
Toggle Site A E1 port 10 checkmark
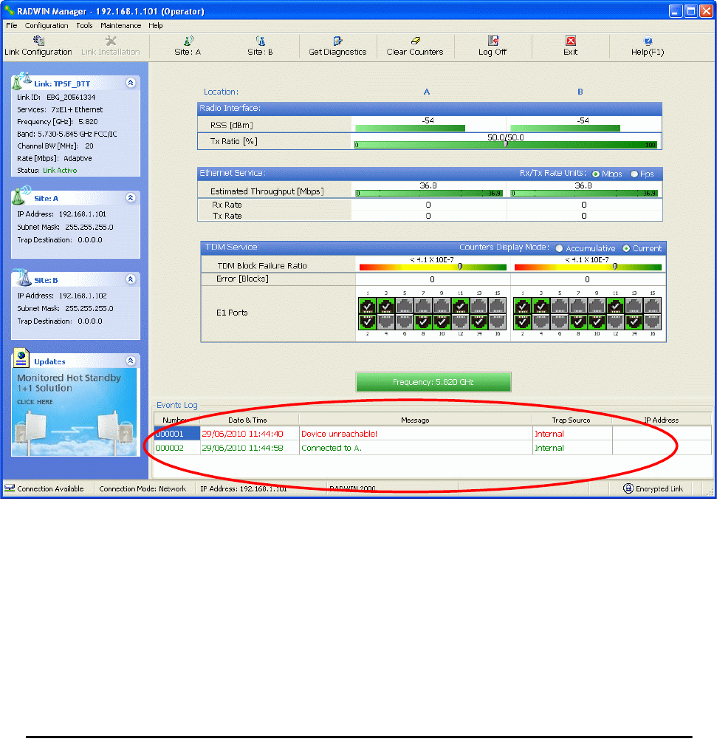(442, 322)
